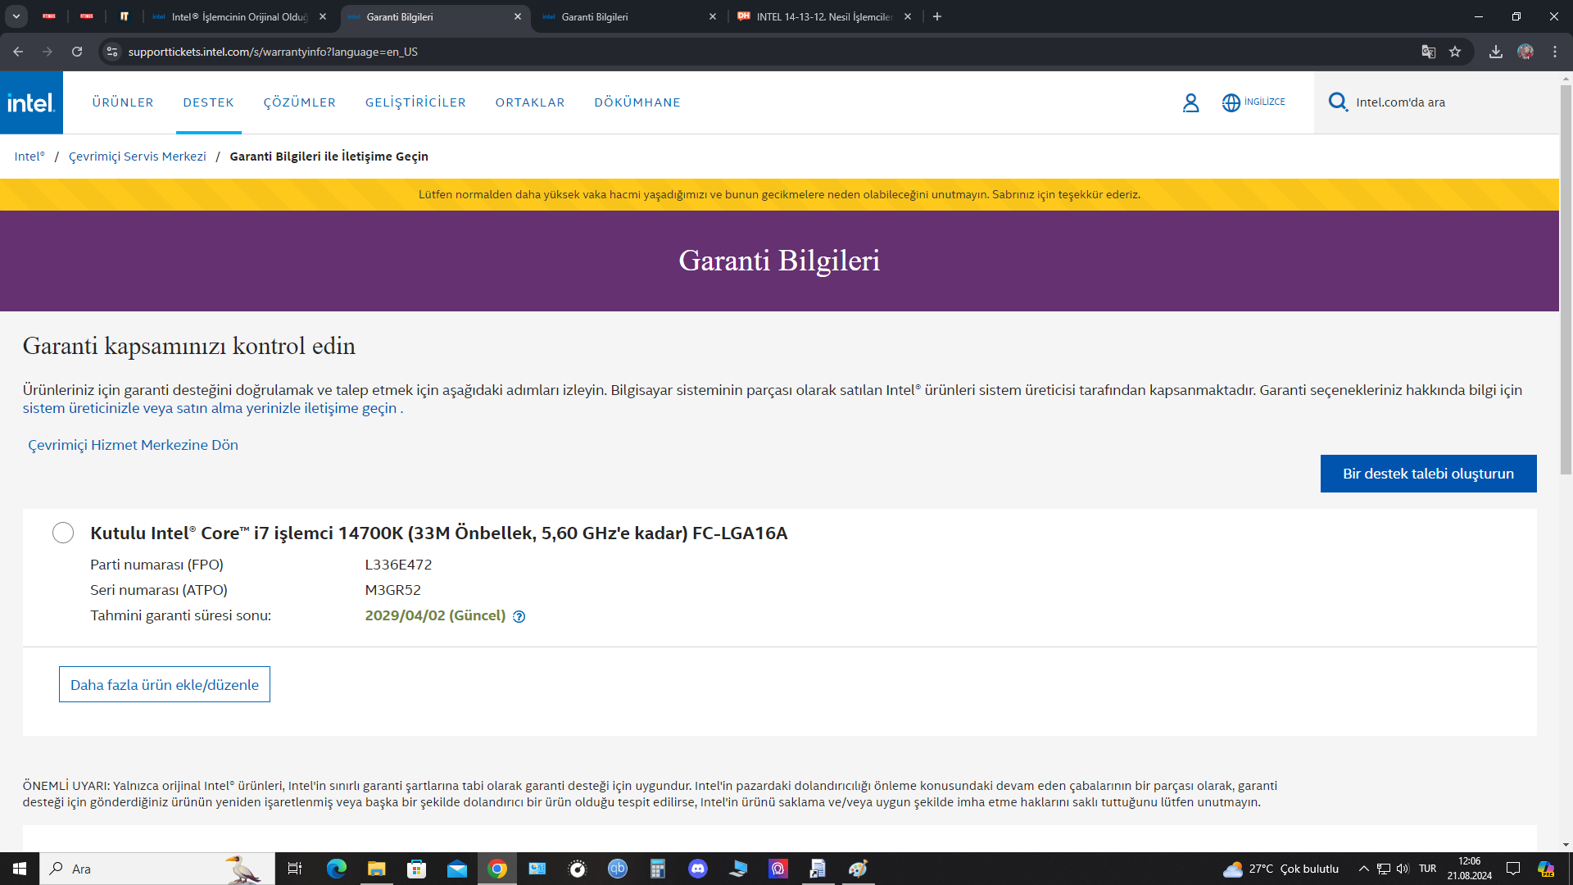
Task: Open Chrome downloads icon
Action: click(1496, 52)
